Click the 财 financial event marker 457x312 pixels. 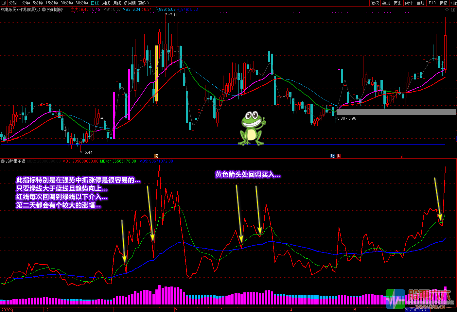332,156
